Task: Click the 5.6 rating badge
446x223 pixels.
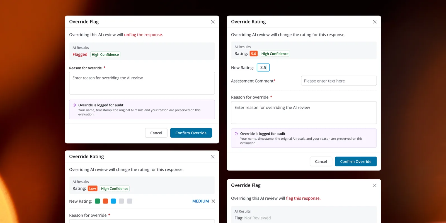Action: (253, 54)
